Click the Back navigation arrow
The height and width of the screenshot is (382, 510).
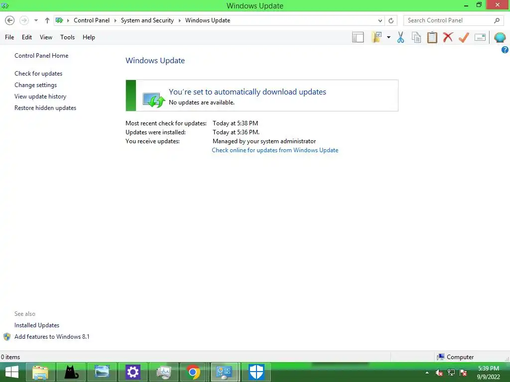tap(10, 20)
